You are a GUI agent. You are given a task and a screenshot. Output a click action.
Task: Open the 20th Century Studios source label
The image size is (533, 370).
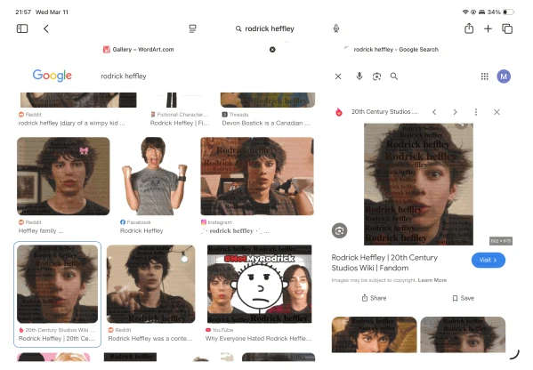click(384, 112)
